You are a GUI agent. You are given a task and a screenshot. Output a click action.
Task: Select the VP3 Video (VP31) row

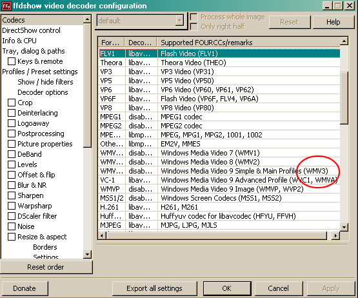coord(219,72)
